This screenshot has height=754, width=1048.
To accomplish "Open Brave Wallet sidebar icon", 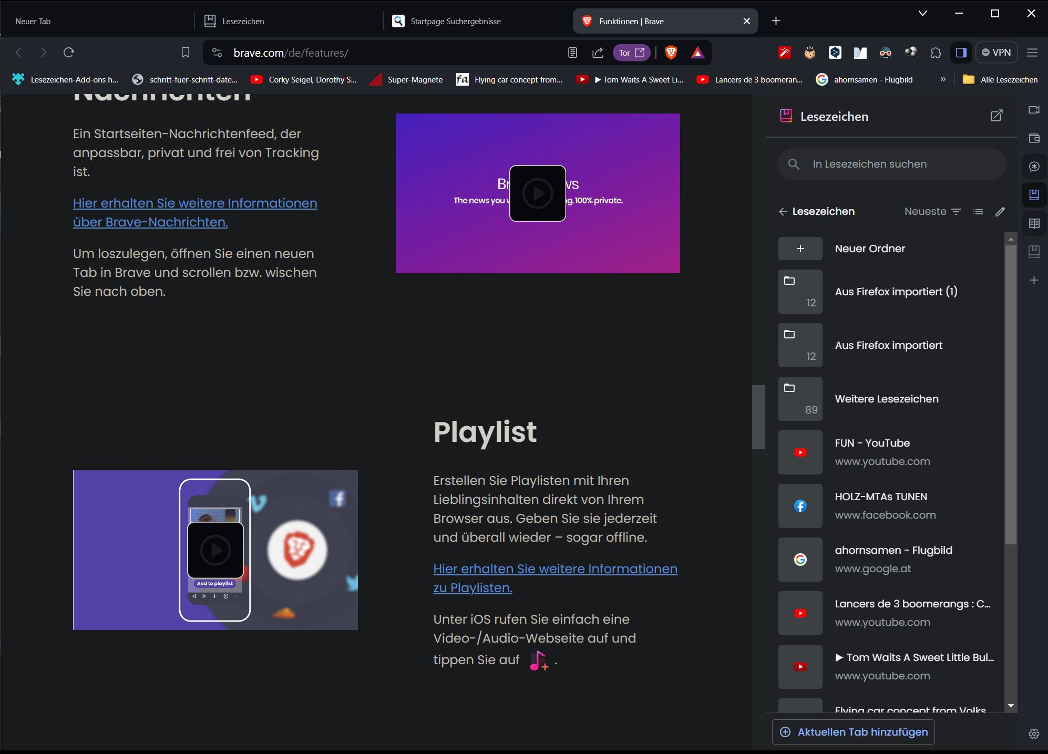I will [1034, 138].
